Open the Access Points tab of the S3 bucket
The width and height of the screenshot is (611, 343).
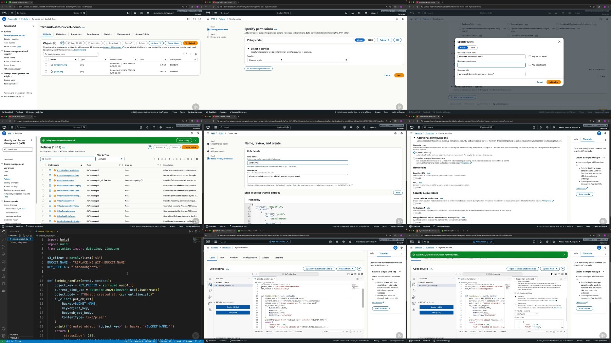[x=142, y=34]
